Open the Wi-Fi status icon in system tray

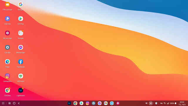pos(164,103)
